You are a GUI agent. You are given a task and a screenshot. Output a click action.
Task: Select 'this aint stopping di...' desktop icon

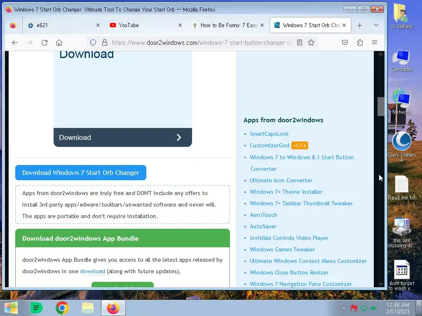coord(401,233)
